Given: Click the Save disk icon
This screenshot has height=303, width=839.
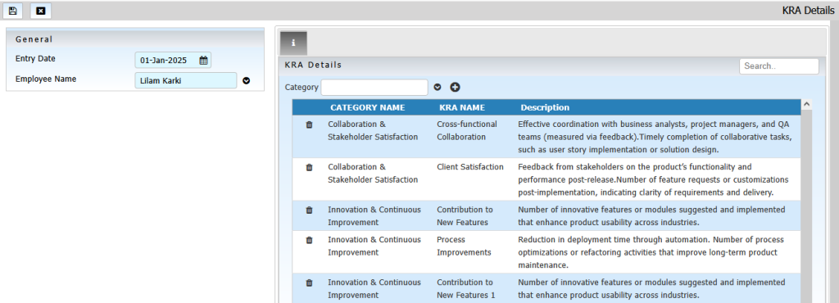Looking at the screenshot, I should (13, 11).
